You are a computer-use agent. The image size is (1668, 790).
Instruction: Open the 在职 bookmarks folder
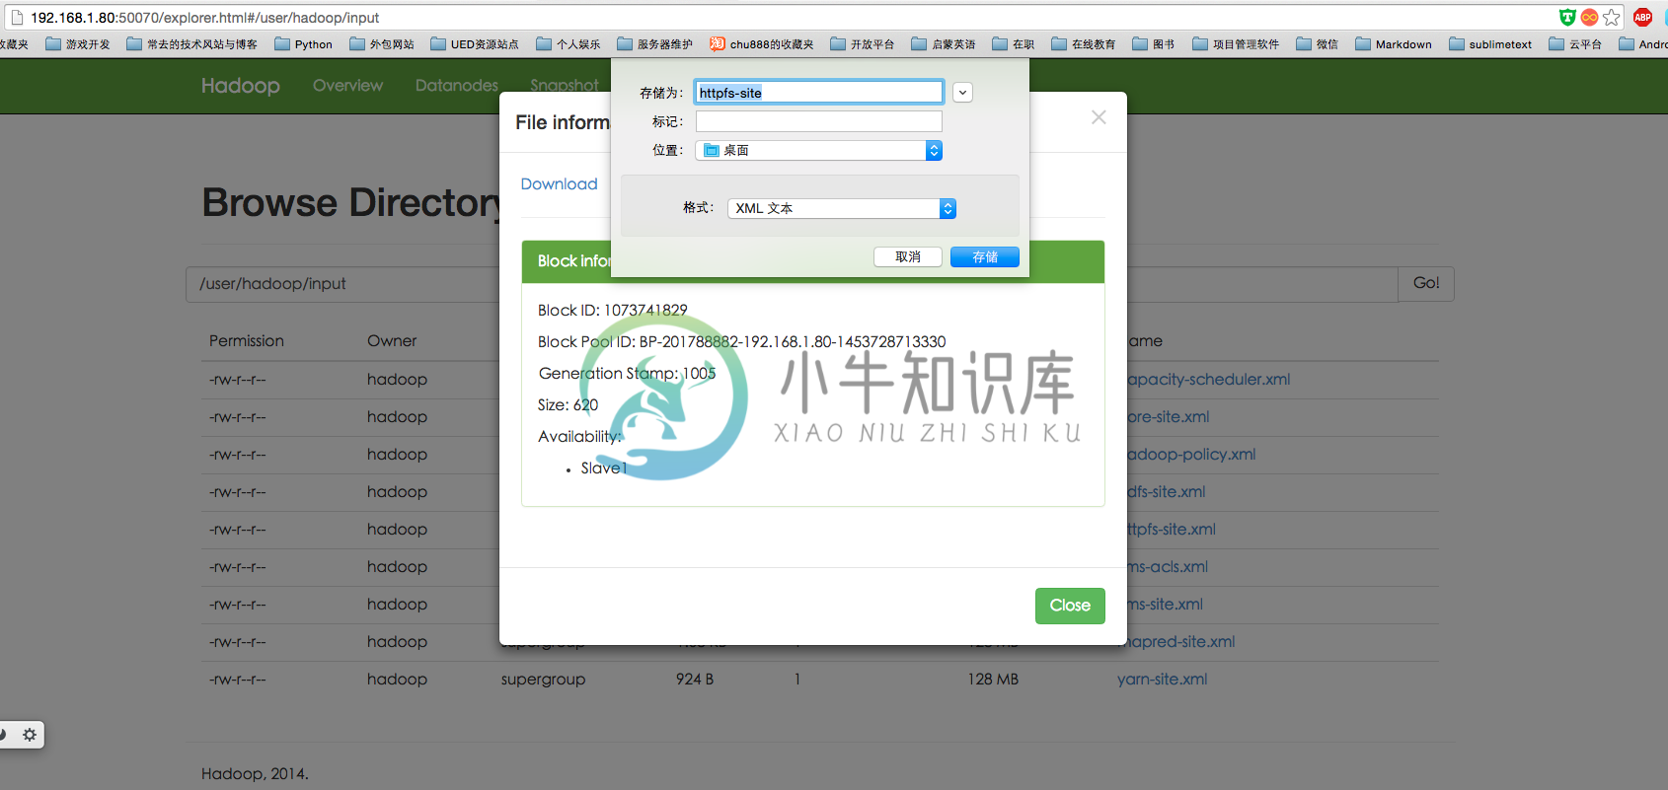pos(1013,44)
